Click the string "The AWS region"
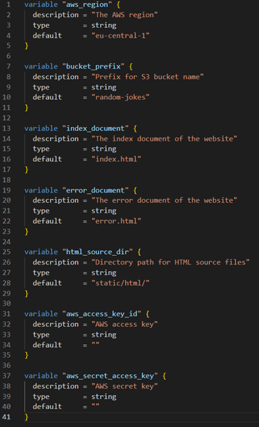 click(x=124, y=15)
